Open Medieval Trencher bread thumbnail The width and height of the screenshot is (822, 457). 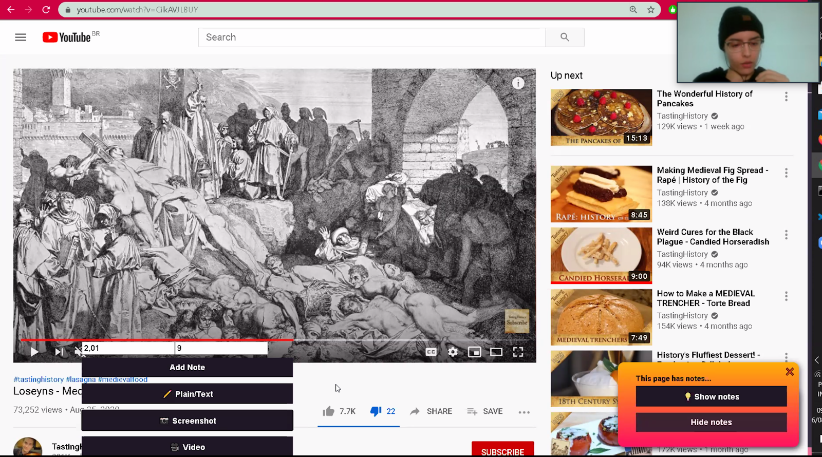tap(601, 317)
